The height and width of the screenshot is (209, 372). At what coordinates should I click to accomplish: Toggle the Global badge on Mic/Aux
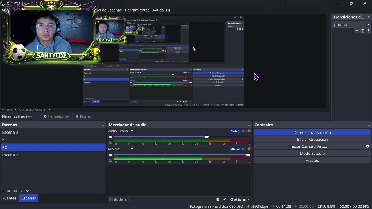(235, 149)
